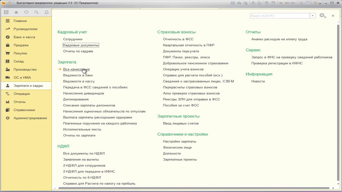
Task: Open Отчеты по зарплате
Action: click(x=79, y=135)
